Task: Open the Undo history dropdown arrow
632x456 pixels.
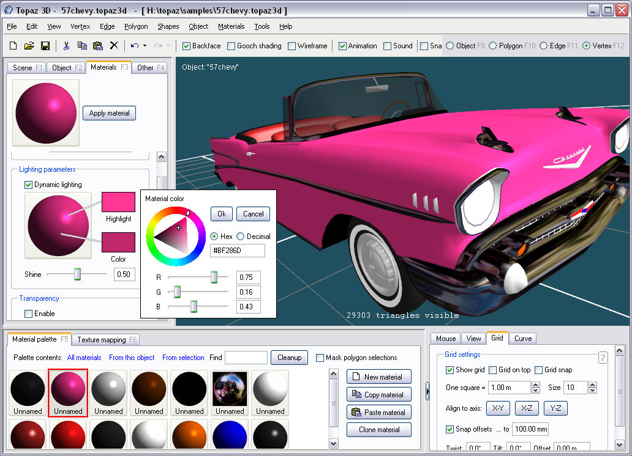Action: point(145,46)
